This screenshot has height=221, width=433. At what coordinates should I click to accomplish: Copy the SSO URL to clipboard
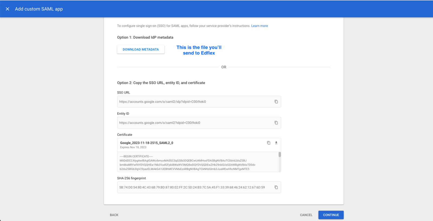tap(276, 102)
